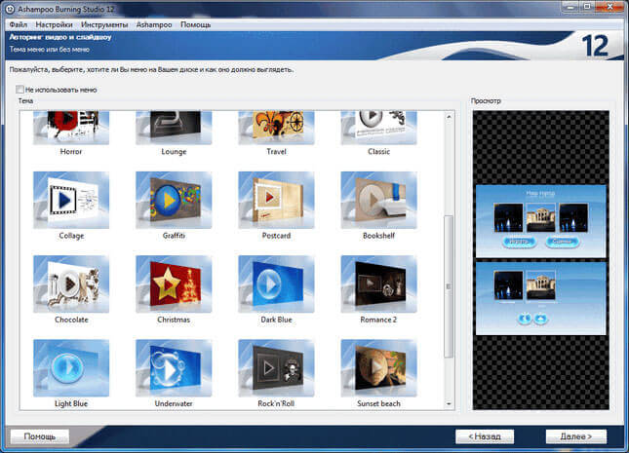The width and height of the screenshot is (629, 453).
Task: Choose the Graffiti theme icon
Action: pyautogui.click(x=174, y=200)
